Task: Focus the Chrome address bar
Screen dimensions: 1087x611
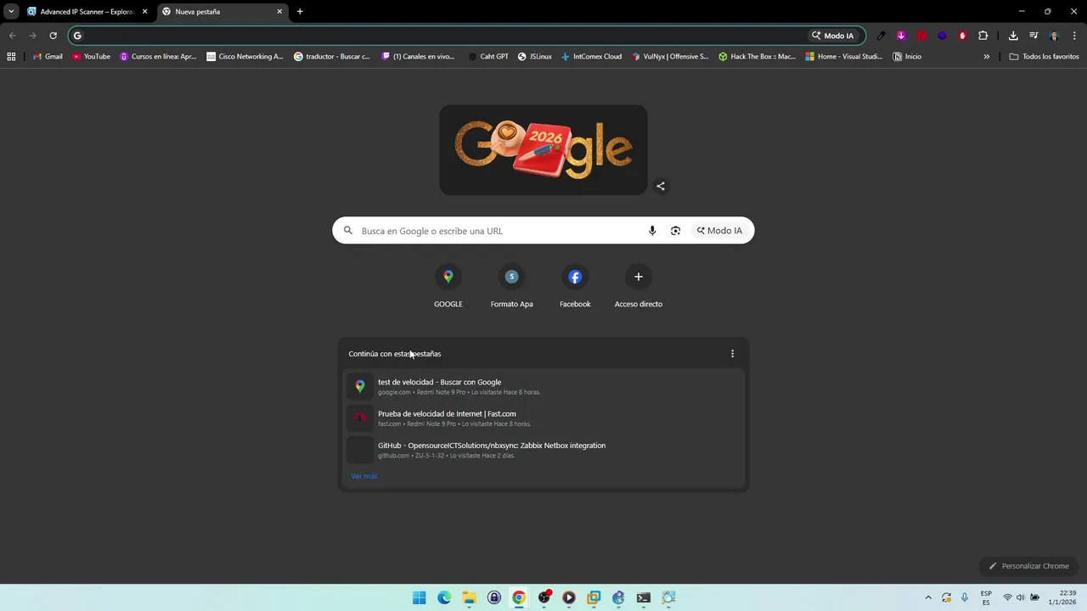Action: pos(442,36)
